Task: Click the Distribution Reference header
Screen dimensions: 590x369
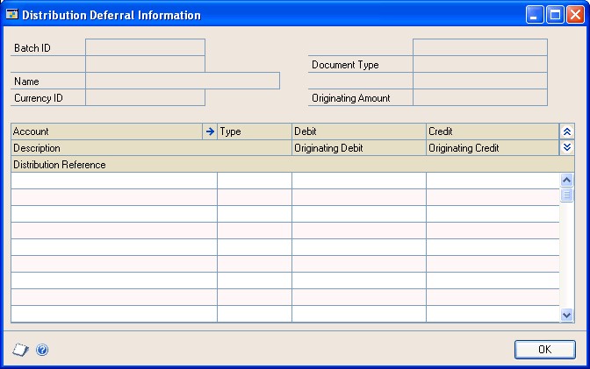Action: click(x=292, y=165)
